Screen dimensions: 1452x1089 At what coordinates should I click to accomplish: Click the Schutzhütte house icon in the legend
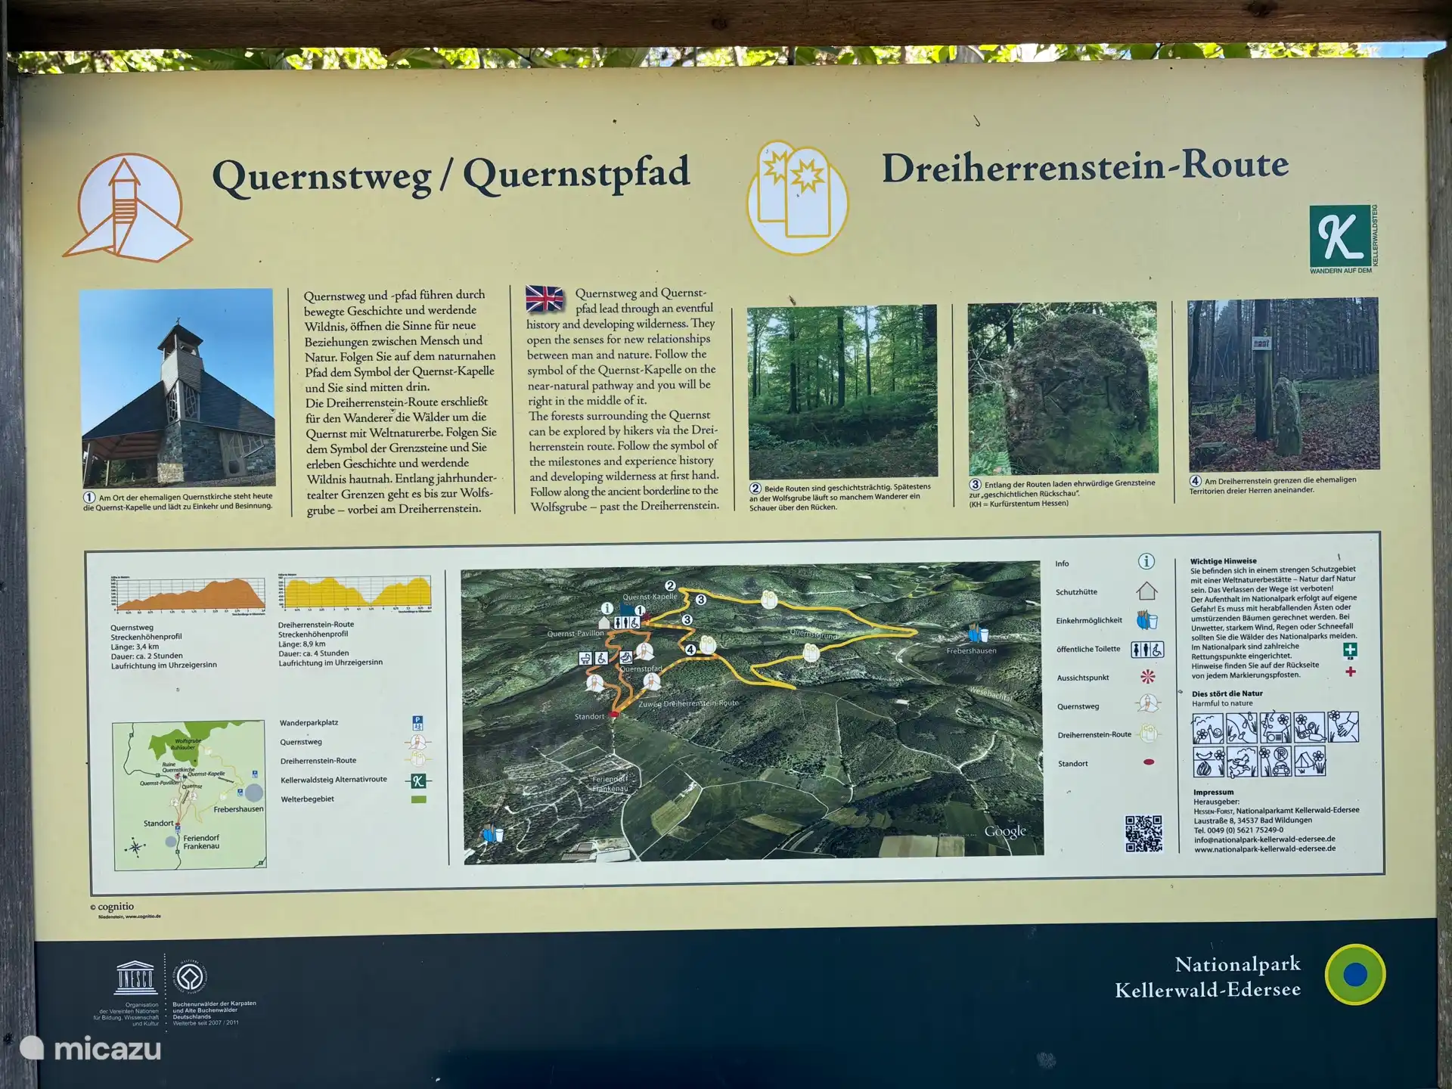(x=1146, y=591)
